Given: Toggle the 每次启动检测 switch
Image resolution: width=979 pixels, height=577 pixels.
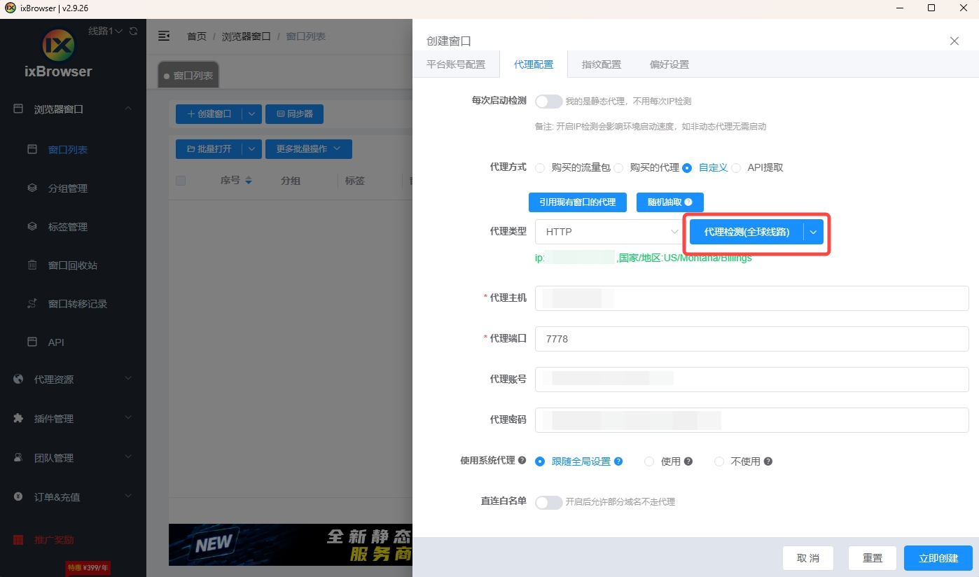Looking at the screenshot, I should 548,102.
